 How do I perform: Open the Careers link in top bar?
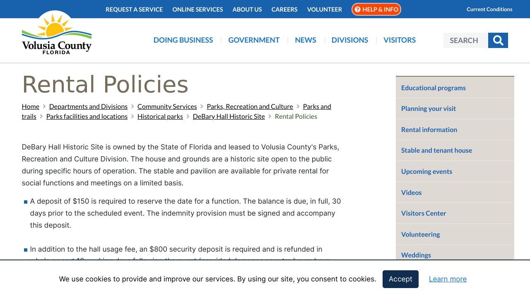coord(284,9)
